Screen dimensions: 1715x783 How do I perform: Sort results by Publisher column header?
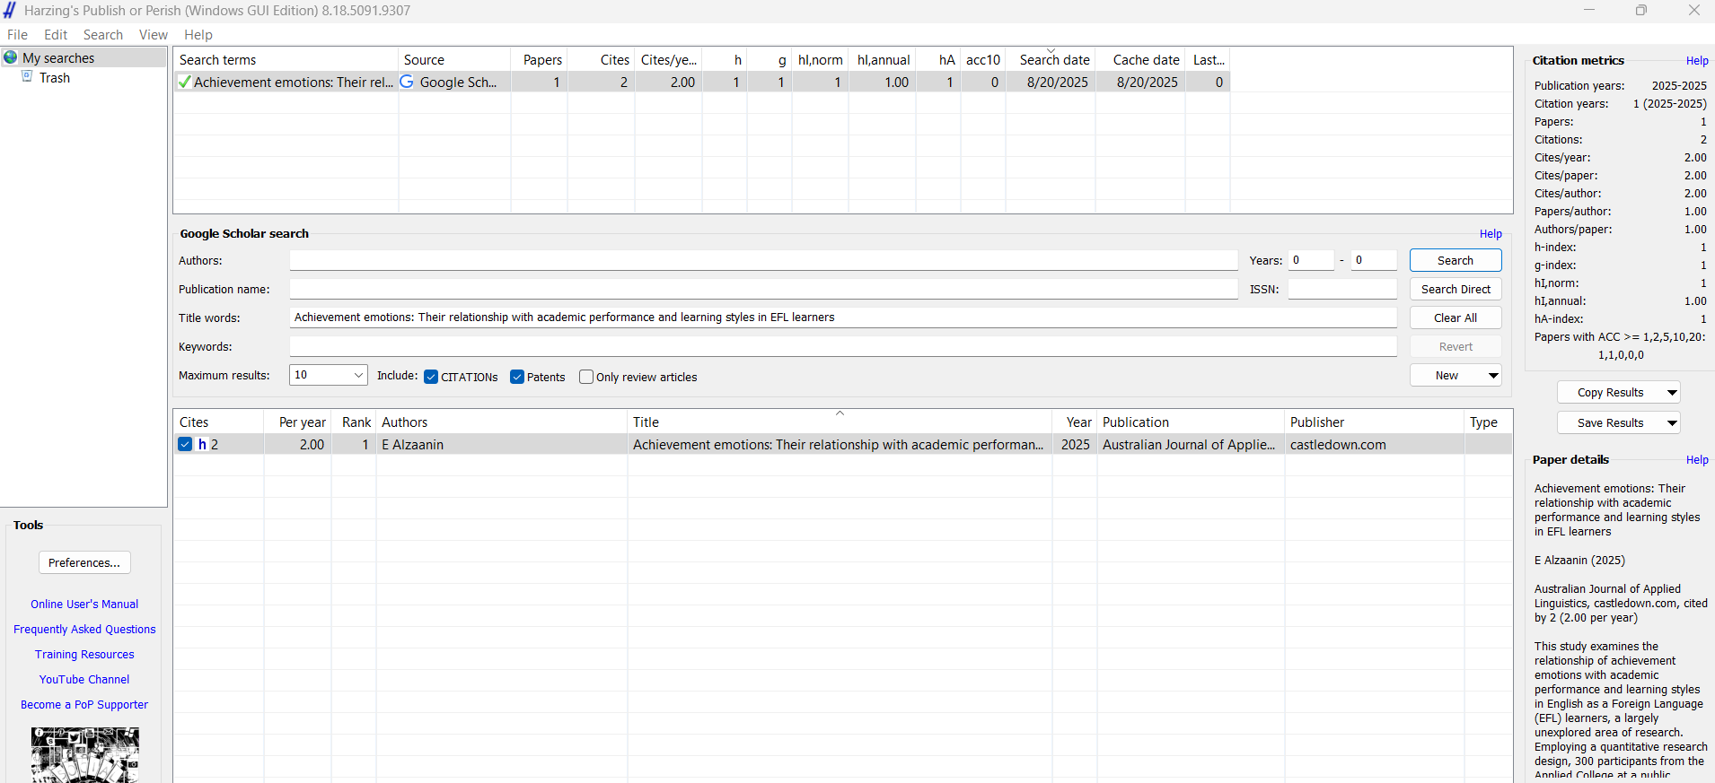point(1375,422)
